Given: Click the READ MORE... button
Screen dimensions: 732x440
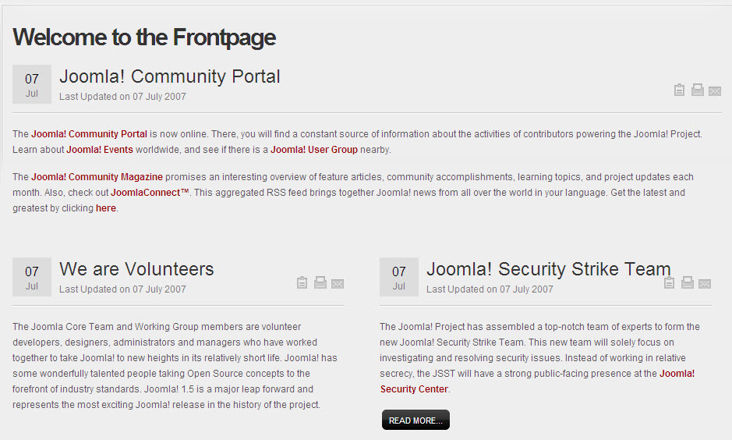Looking at the screenshot, I should click(416, 420).
